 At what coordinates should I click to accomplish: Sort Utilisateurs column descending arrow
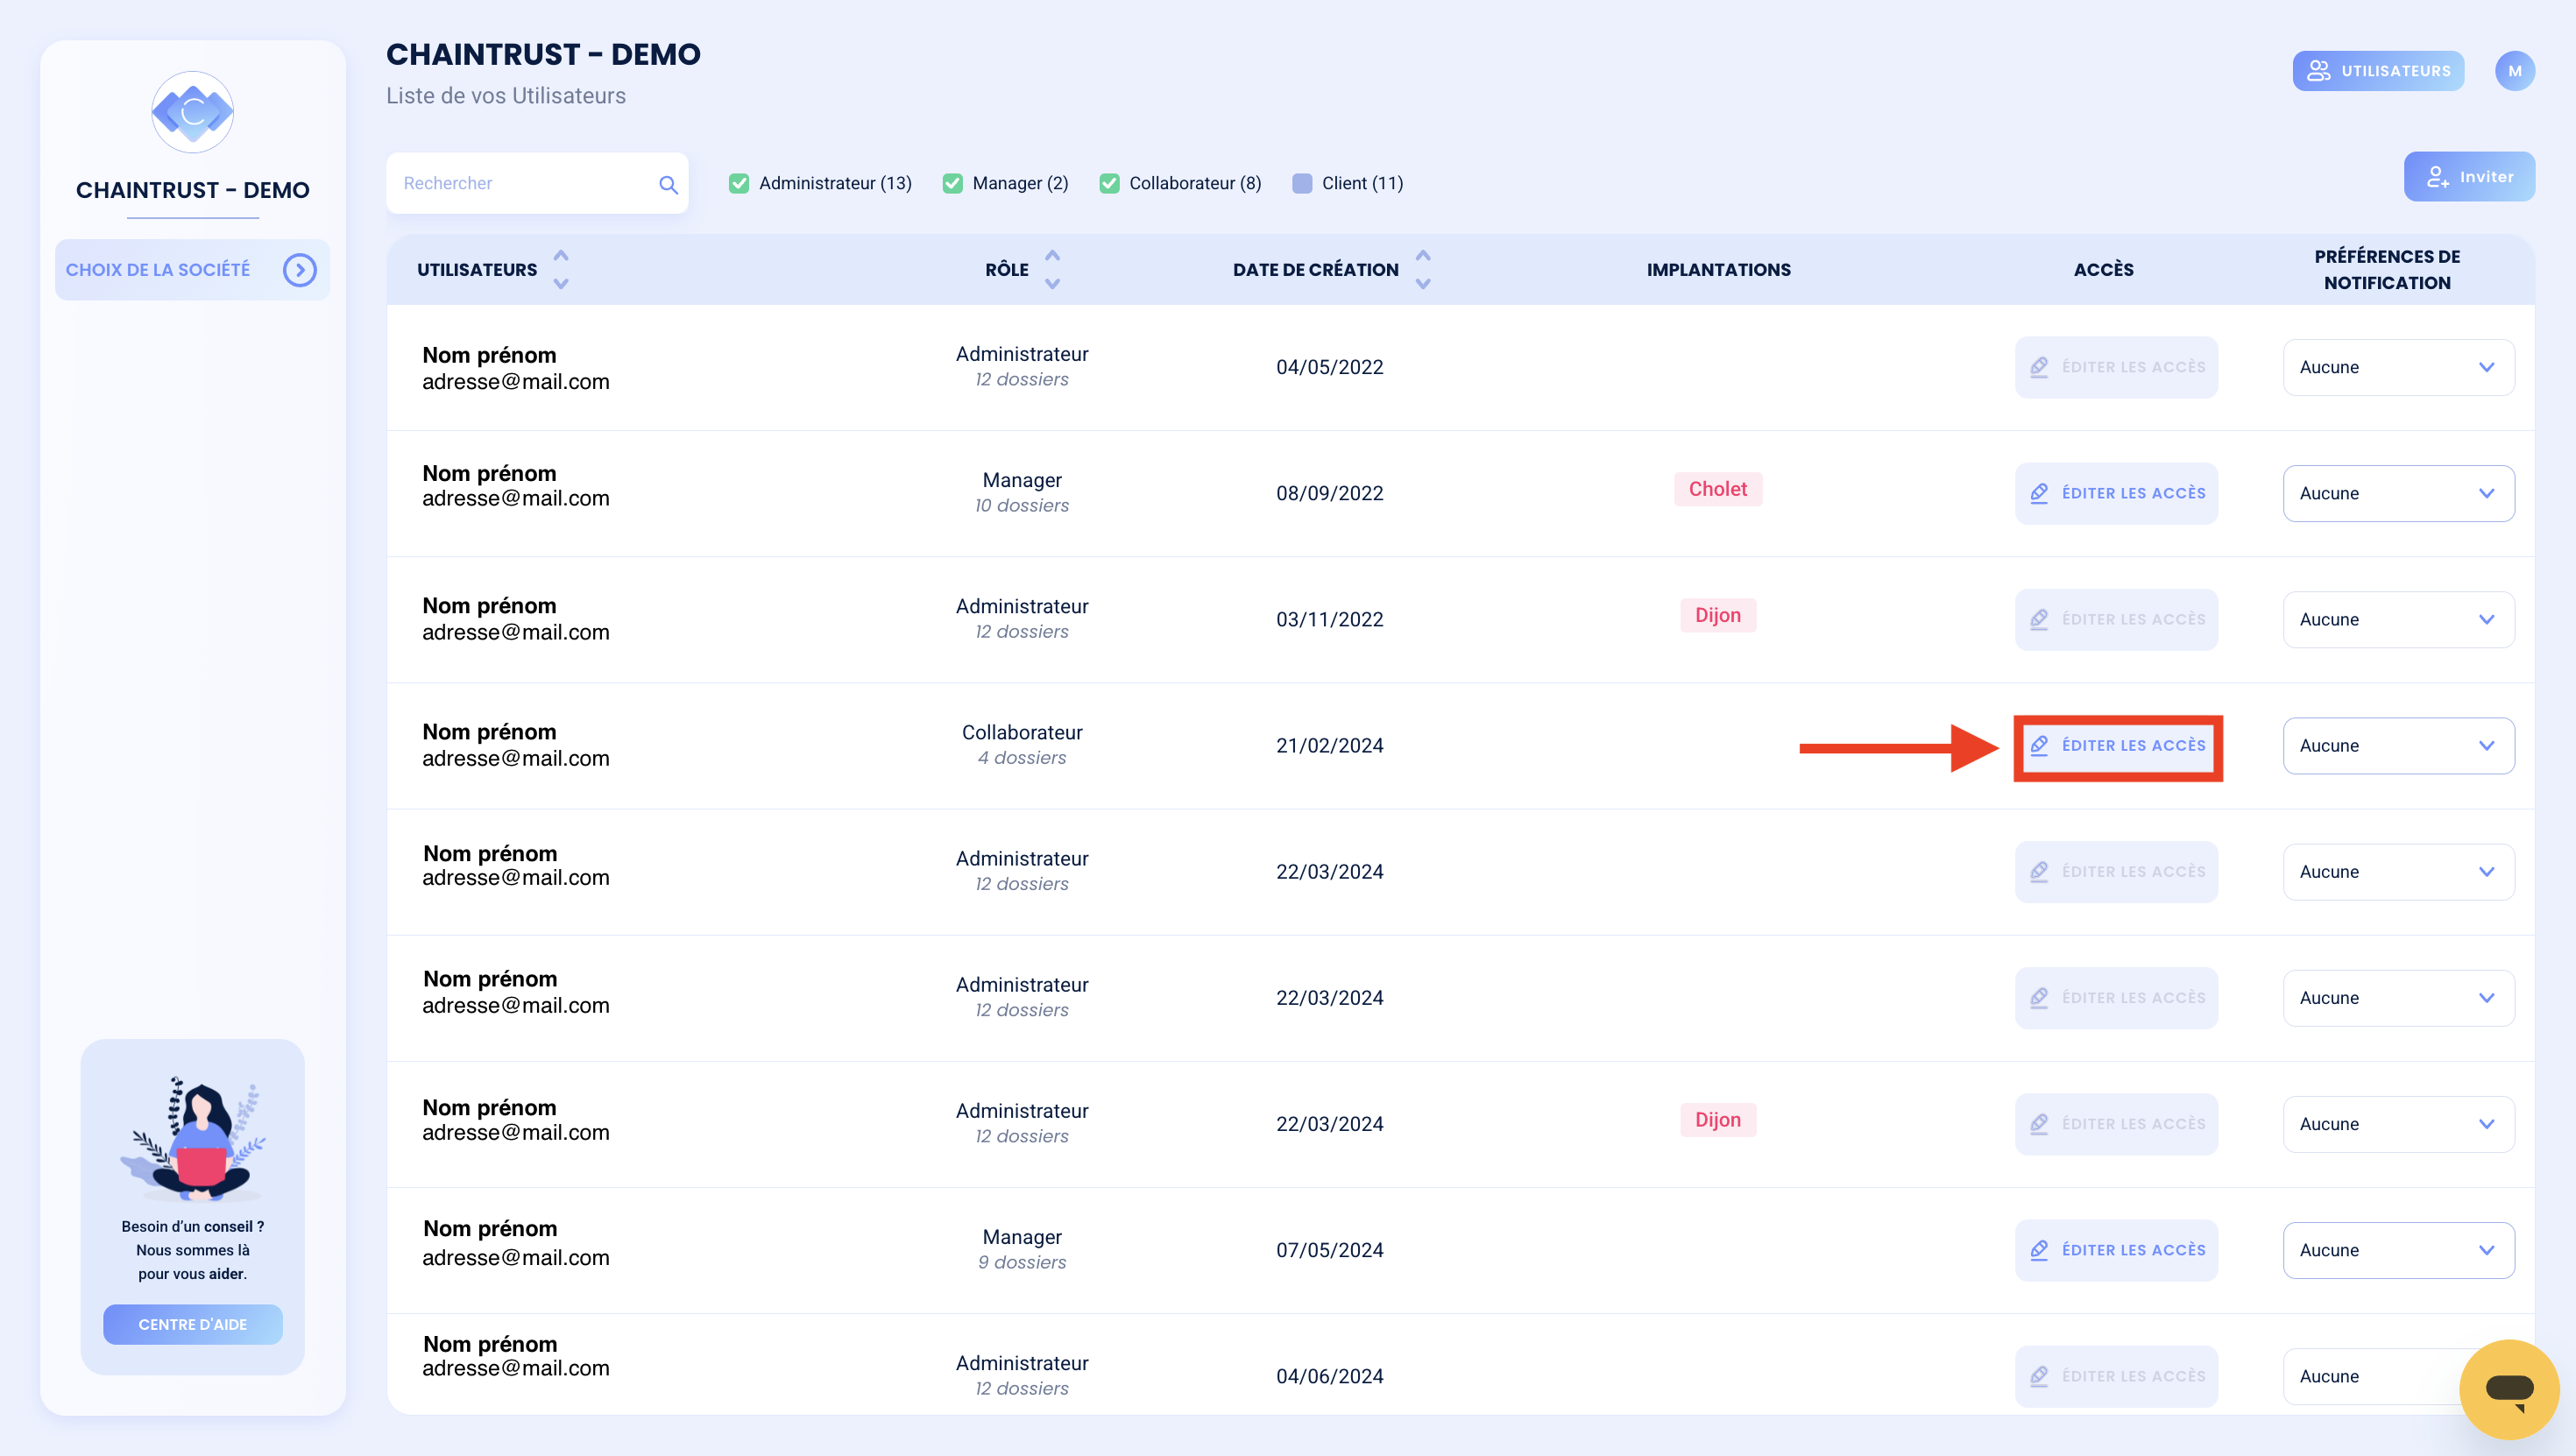561,284
